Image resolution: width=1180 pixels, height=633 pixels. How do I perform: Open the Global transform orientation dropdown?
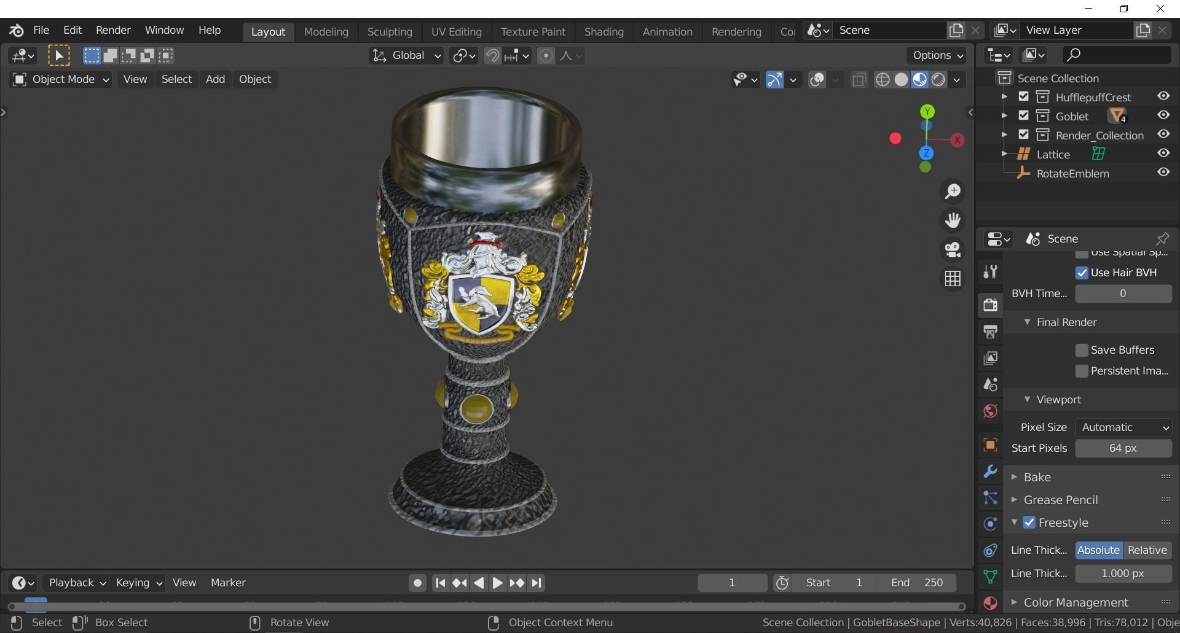click(406, 56)
